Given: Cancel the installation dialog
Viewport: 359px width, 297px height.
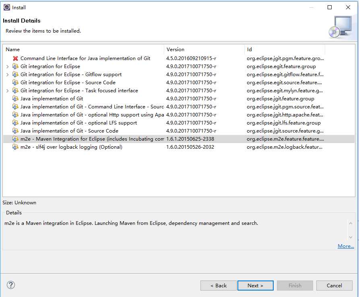Looking at the screenshot, I should pyautogui.click(x=334, y=286).
